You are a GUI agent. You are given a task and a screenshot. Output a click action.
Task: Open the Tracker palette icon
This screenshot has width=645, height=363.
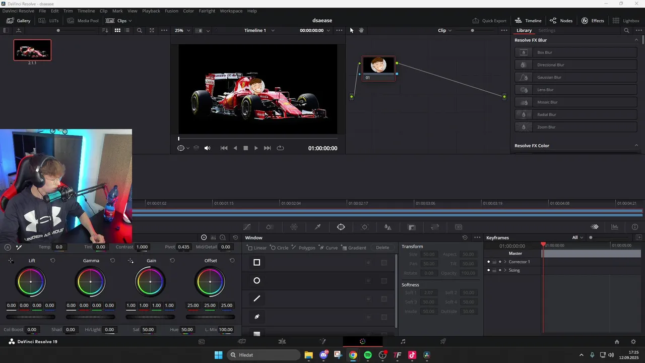[x=365, y=227]
